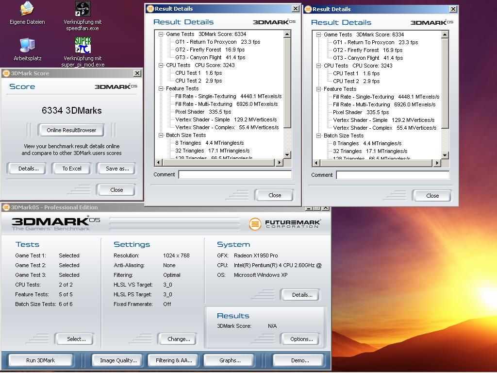Click the 3DMark05 Professional Edition title bar icon

point(6,207)
